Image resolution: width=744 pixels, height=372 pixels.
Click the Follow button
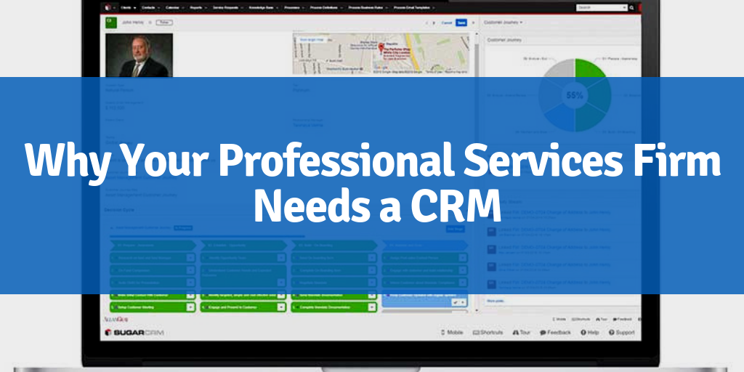pos(163,23)
